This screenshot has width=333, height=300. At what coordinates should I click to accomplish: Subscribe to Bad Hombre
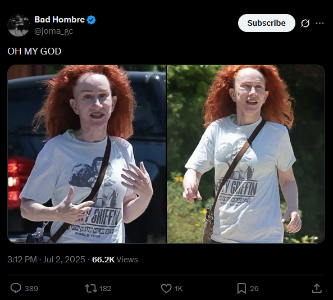267,23
